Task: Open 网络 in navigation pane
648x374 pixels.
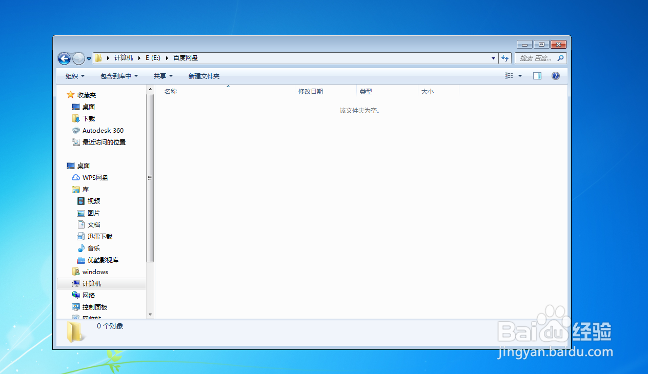Action: [x=89, y=295]
